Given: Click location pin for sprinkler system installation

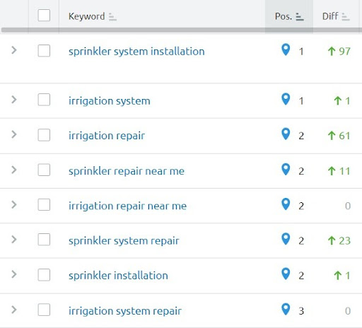Looking at the screenshot, I should tap(286, 49).
